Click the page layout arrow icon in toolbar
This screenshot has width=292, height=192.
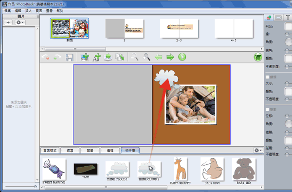(x=108, y=57)
